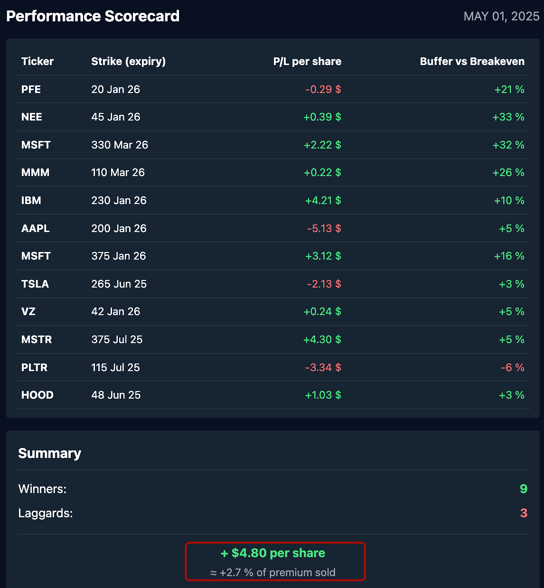Click the -0.29 $ P/L value

click(x=323, y=89)
